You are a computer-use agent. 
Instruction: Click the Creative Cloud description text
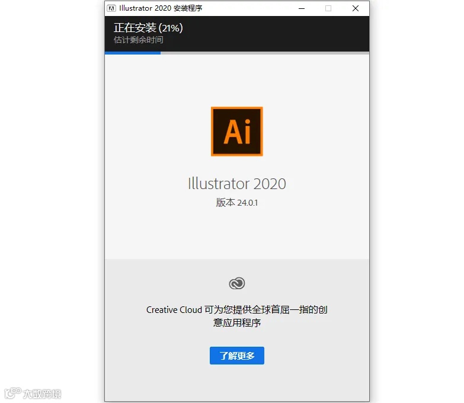coord(236,316)
